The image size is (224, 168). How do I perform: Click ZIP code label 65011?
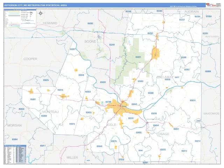pyautogui.click(x=43, y=146)
